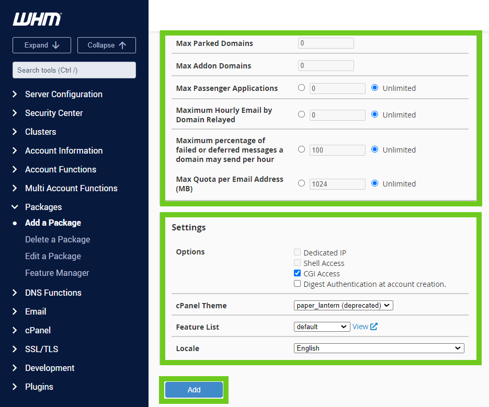Click the Collapse all up-arrow button
Screen dimensions: 489x407
pyautogui.click(x=107, y=45)
